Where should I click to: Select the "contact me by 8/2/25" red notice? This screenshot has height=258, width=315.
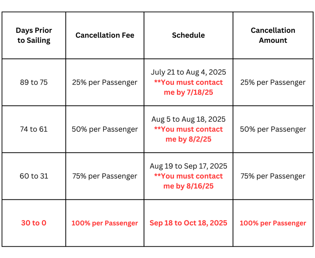188,135
